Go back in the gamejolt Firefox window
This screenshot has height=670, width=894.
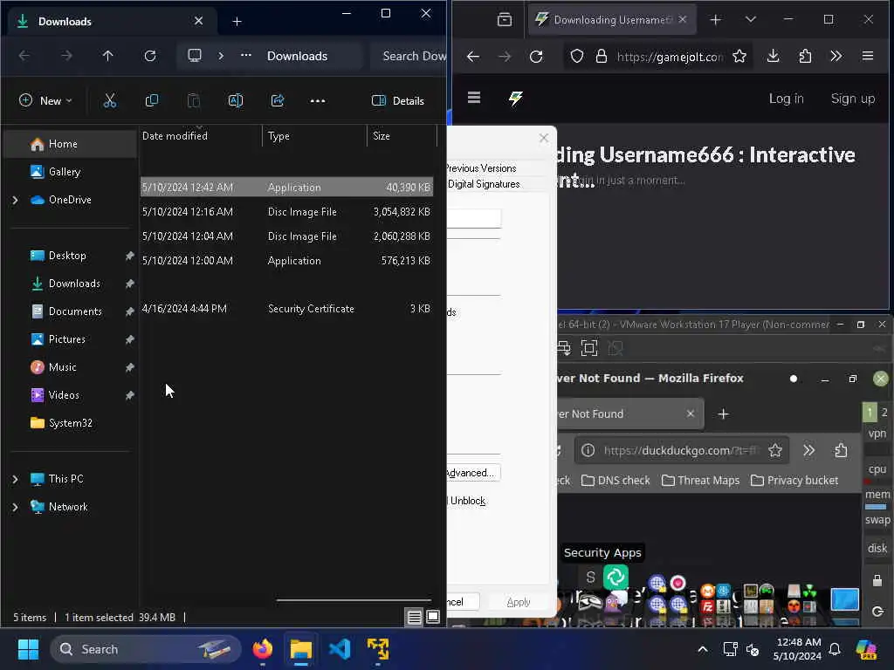(x=473, y=57)
